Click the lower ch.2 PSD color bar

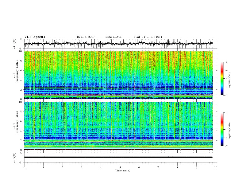tap(222, 129)
